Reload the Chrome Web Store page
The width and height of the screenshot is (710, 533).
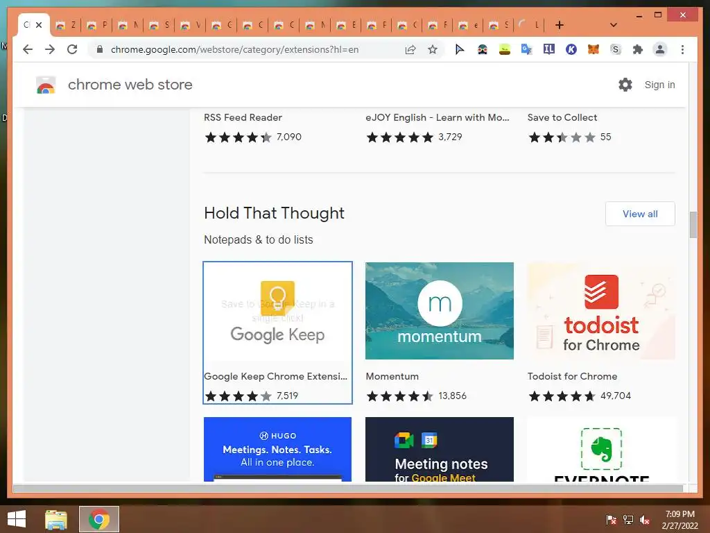pos(72,49)
